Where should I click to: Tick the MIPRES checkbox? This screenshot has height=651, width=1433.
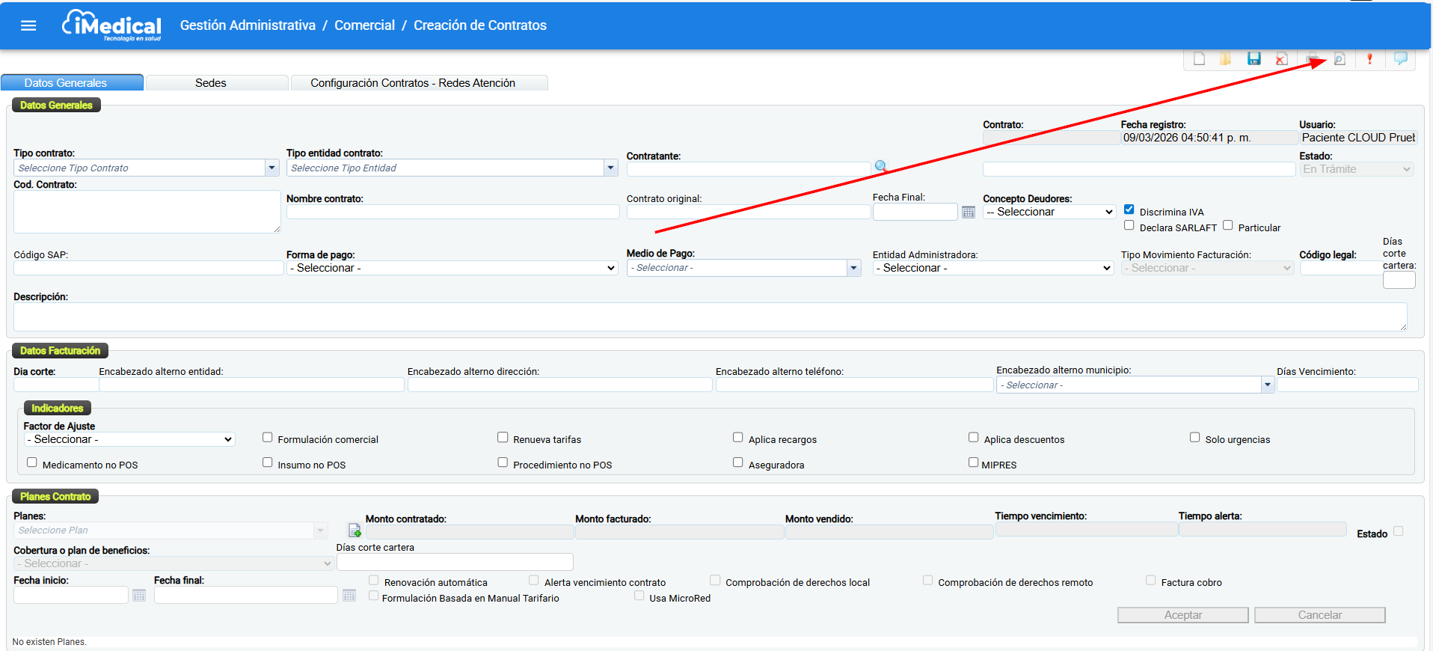pyautogui.click(x=973, y=462)
